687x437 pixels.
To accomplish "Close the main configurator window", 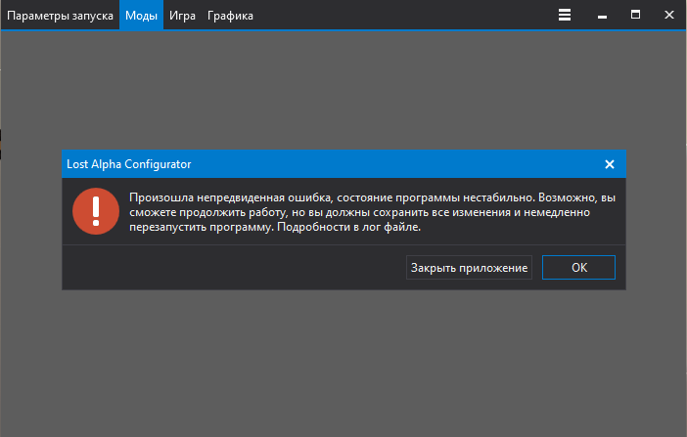I will [x=669, y=15].
